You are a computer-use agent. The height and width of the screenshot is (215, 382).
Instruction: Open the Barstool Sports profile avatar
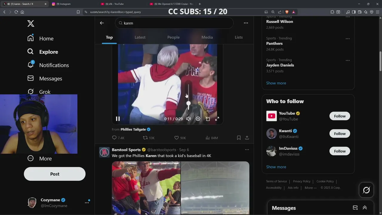(x=104, y=152)
